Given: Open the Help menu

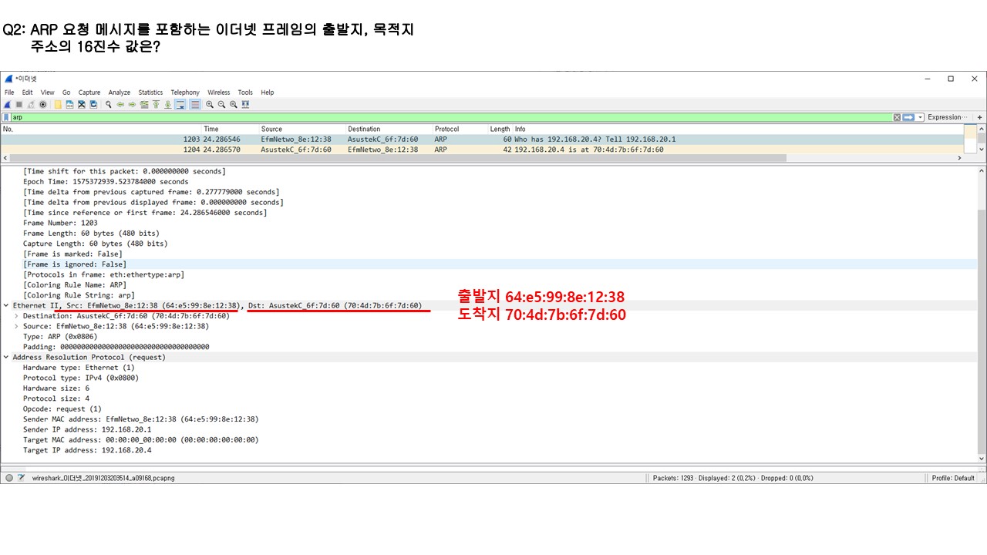Looking at the screenshot, I should pyautogui.click(x=268, y=92).
